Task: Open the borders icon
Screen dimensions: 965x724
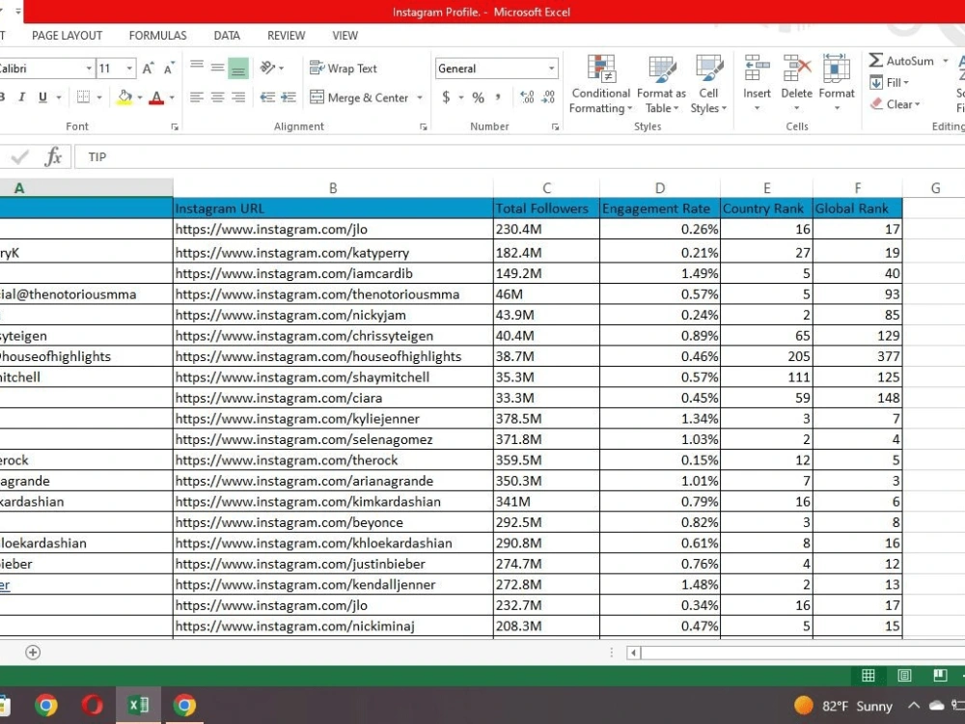Action: pyautogui.click(x=83, y=97)
